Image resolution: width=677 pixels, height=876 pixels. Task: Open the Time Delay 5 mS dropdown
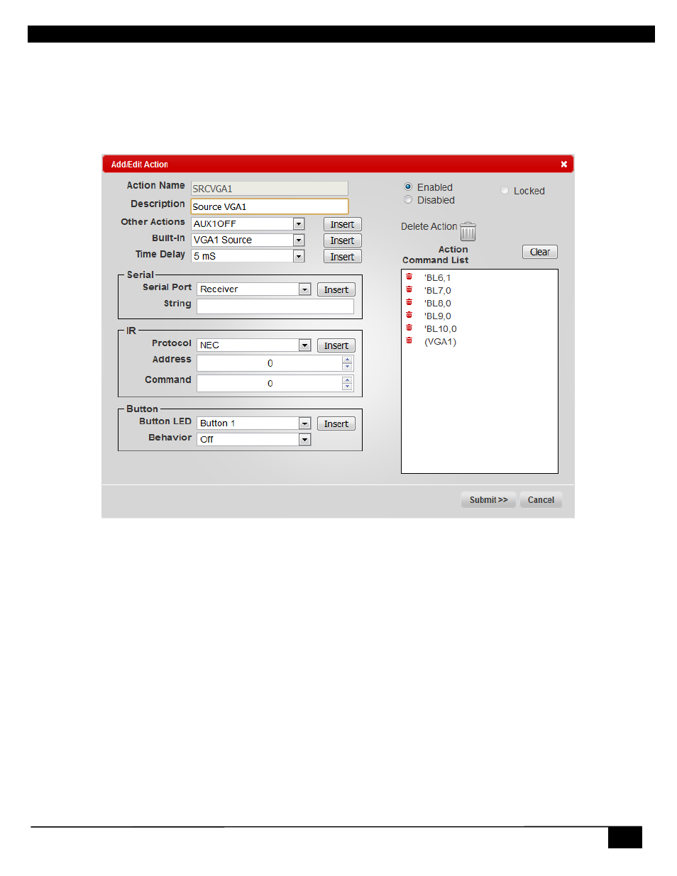click(299, 257)
